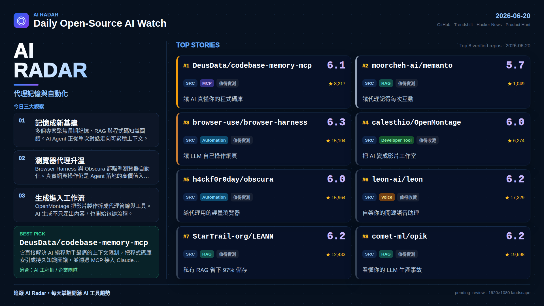Click SRC tag on obscura card
Viewport: 544px width, 306px height.
[190, 197]
